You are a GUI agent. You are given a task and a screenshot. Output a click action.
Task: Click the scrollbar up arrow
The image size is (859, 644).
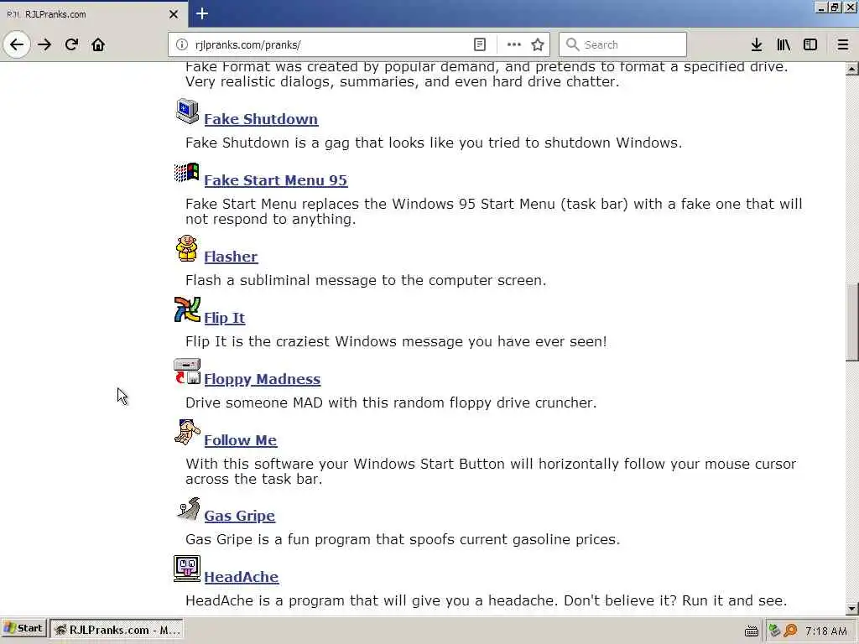point(852,69)
